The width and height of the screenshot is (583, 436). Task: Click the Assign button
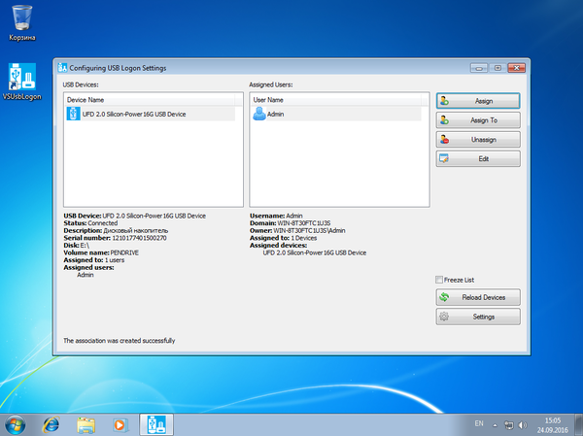tap(478, 100)
